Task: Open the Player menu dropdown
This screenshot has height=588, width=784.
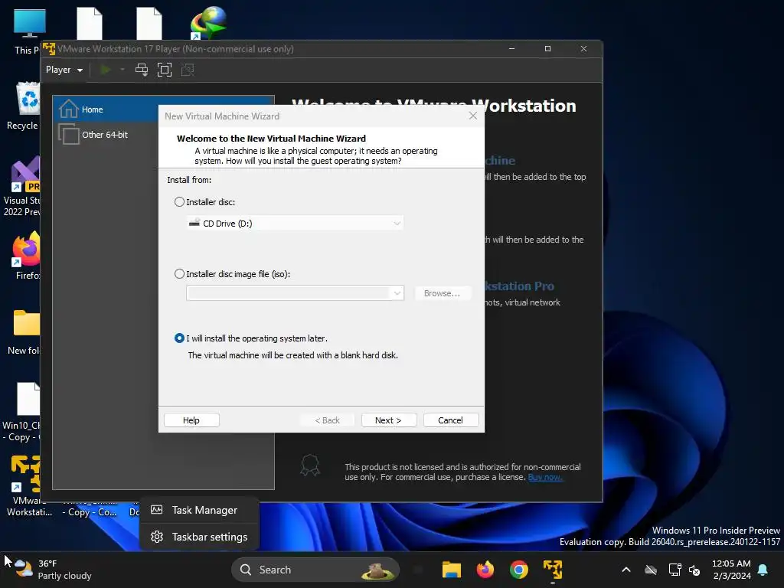Action: coord(64,70)
